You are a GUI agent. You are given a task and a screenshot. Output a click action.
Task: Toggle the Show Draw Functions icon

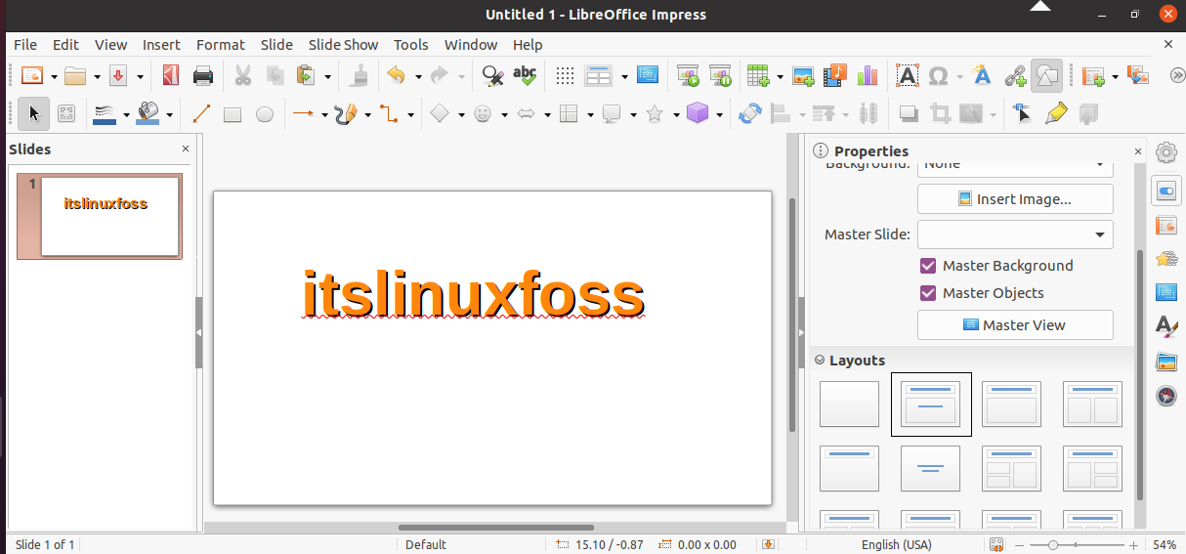click(1046, 75)
